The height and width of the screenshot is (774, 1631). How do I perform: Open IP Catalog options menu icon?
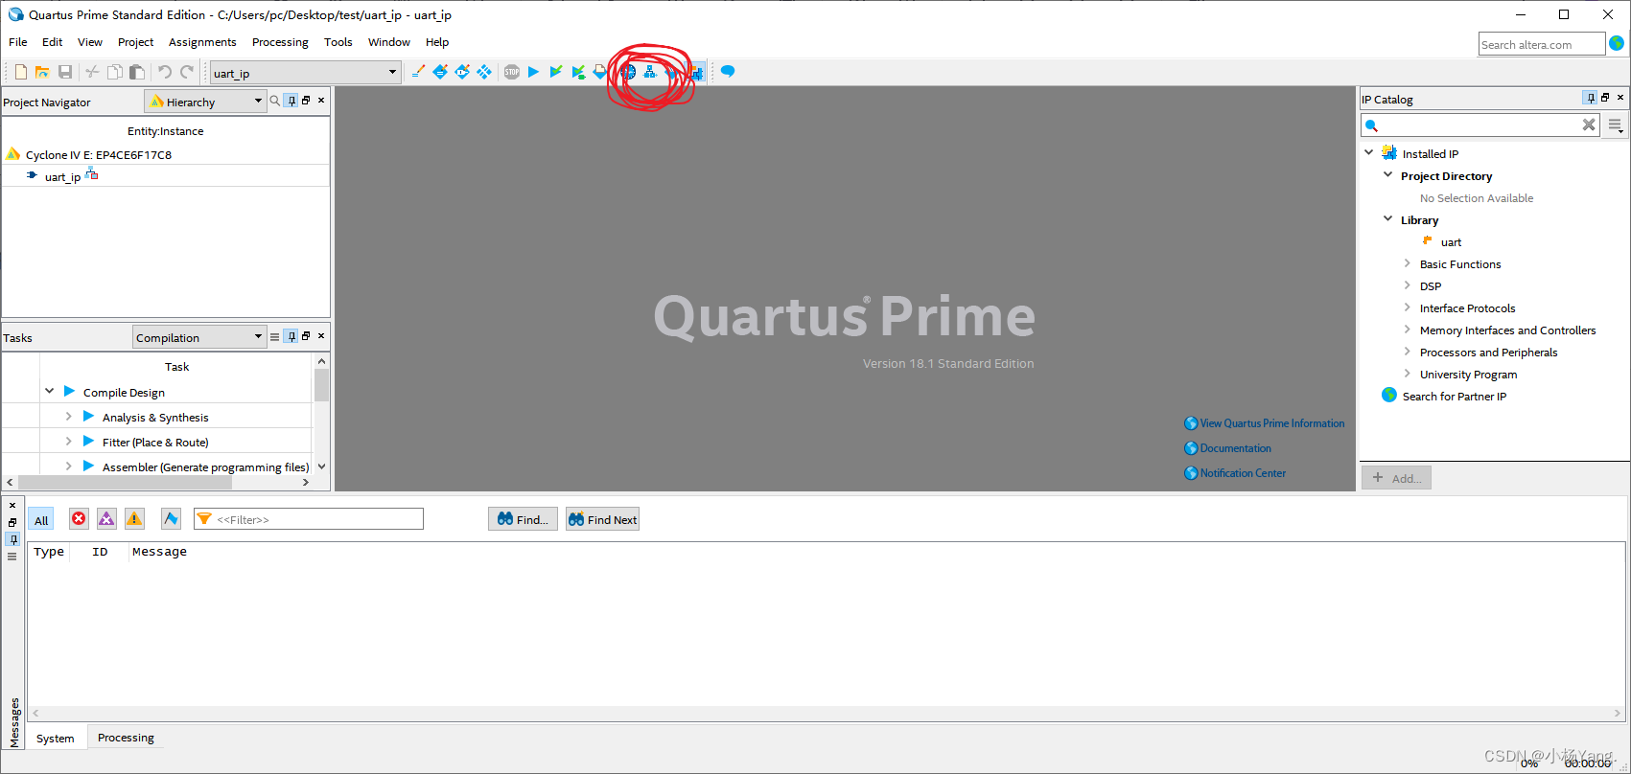point(1616,125)
